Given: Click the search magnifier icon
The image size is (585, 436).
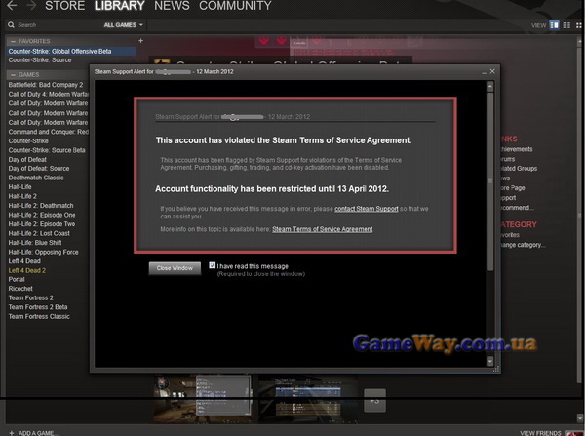Looking at the screenshot, I should (10, 24).
